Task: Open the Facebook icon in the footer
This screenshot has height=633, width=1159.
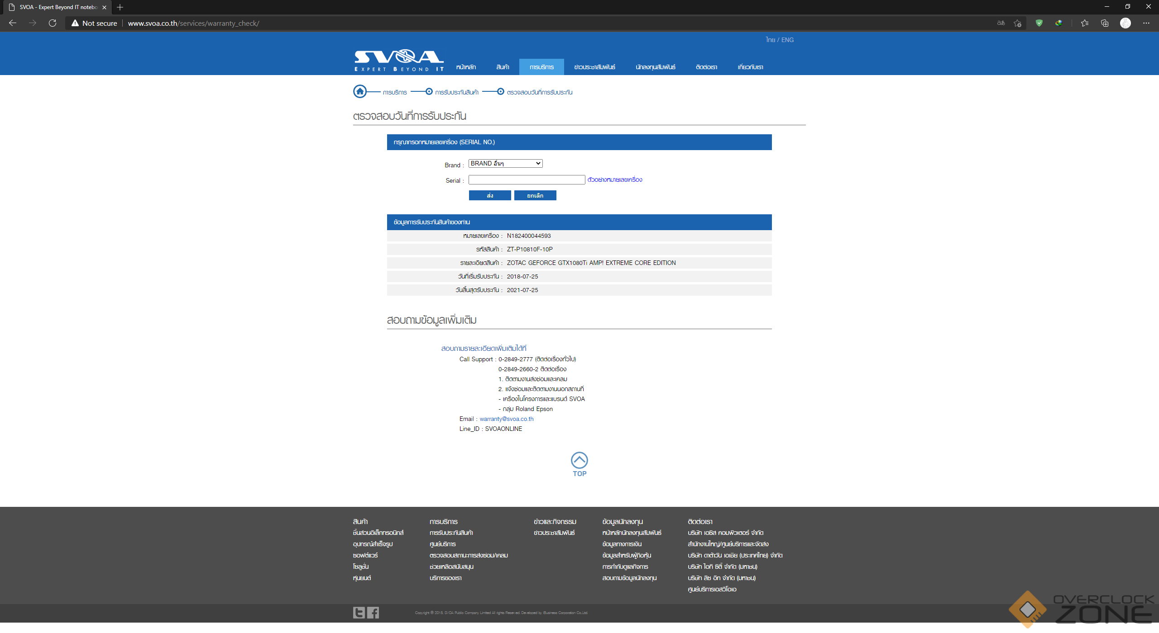Action: tap(373, 613)
